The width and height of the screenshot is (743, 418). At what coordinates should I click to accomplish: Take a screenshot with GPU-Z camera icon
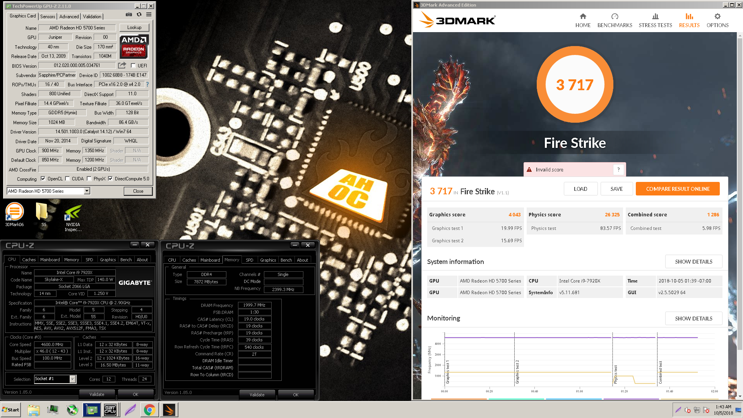129,15
